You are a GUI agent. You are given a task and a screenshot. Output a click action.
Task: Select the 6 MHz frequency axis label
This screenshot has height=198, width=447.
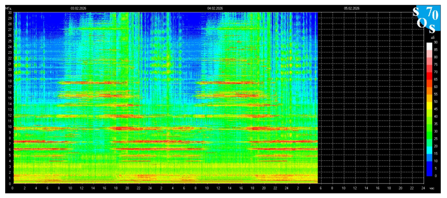coord(10,149)
